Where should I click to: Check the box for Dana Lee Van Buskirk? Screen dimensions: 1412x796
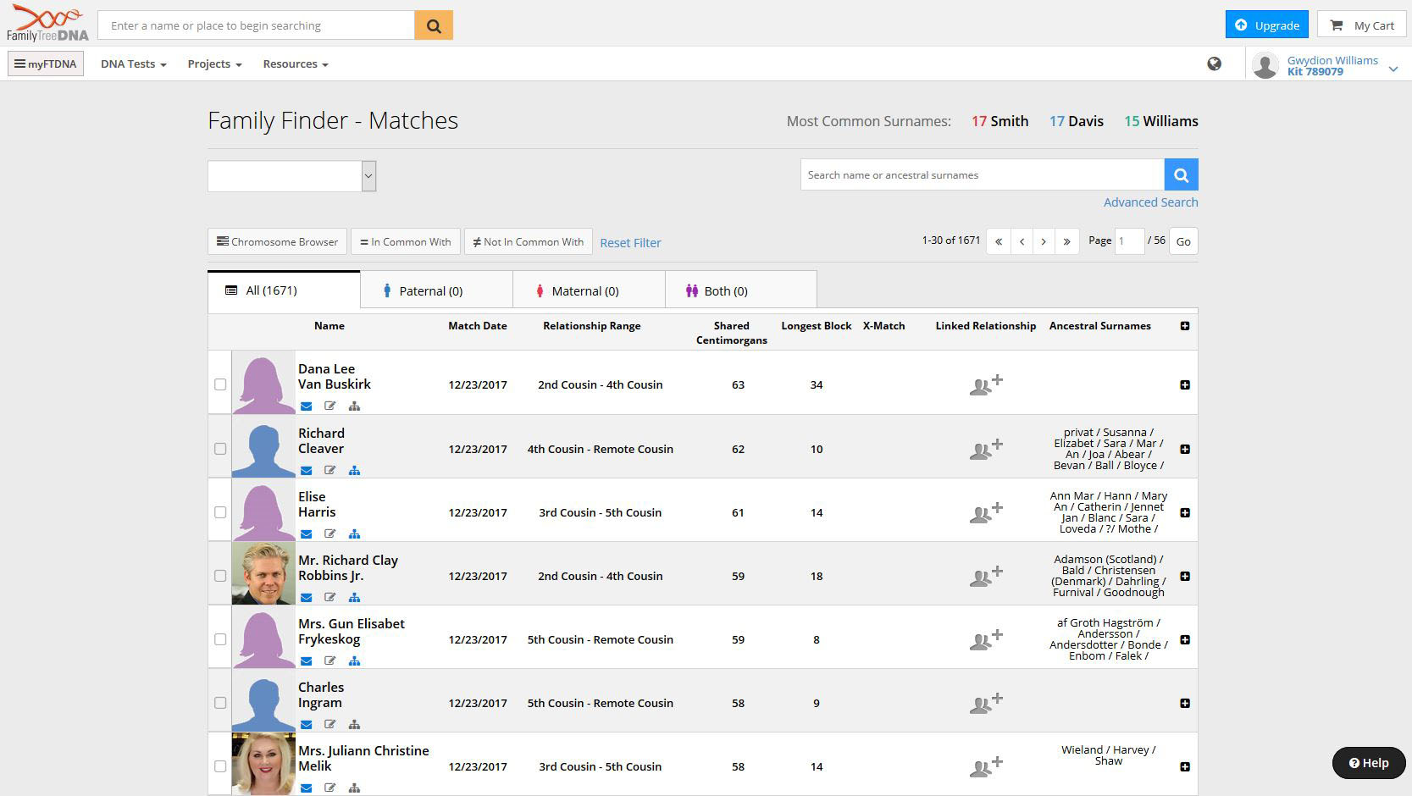220,384
